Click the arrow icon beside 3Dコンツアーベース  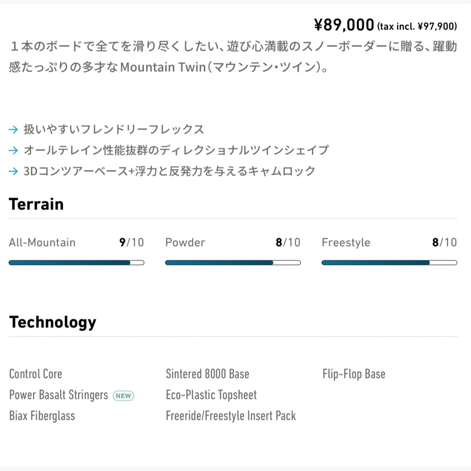click(13, 171)
